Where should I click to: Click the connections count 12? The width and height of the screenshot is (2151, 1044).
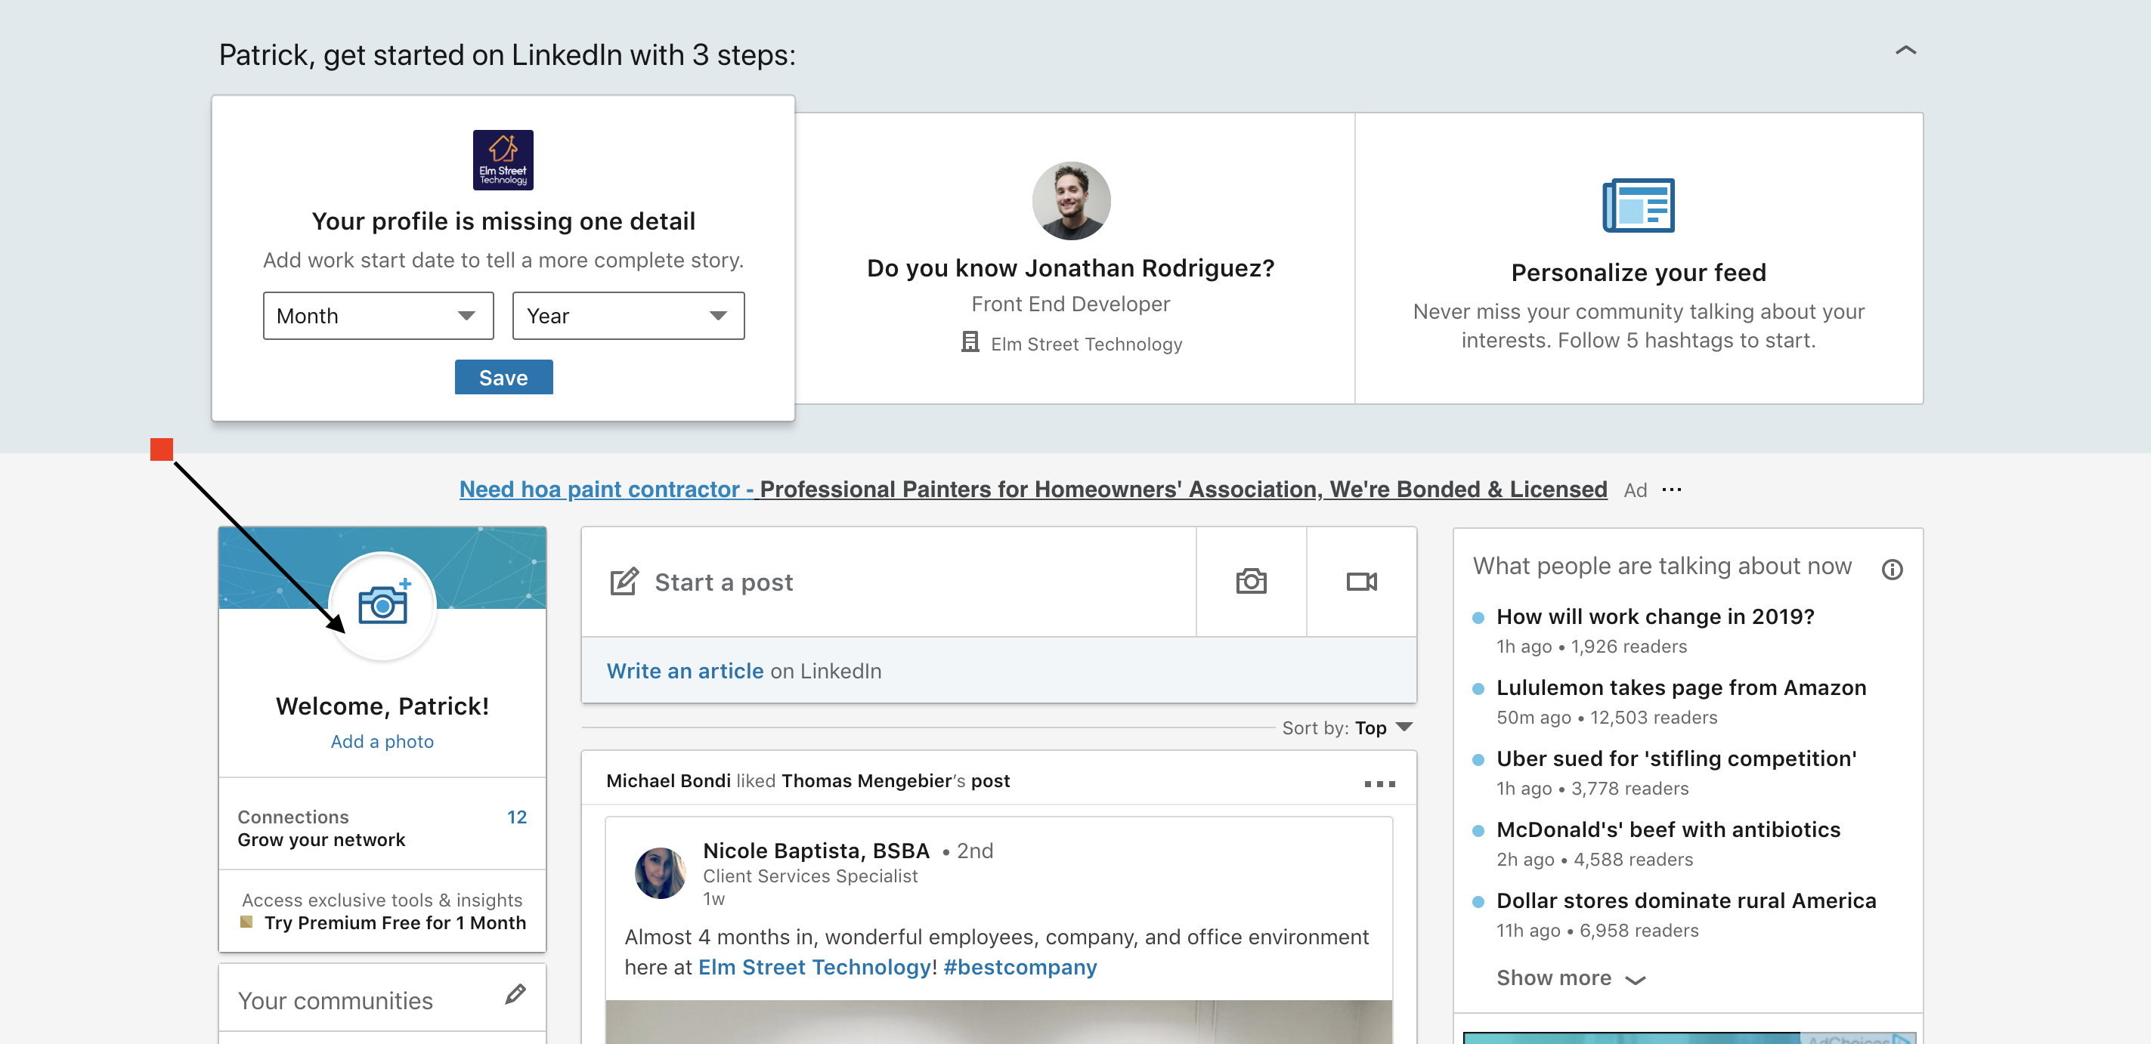pyautogui.click(x=517, y=817)
